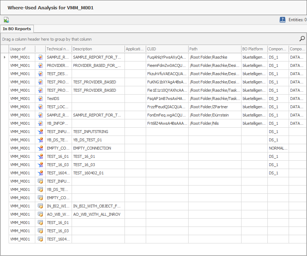Click the universe icon beside IN_BI2_WI row
The height and width of the screenshot is (256, 307).
40,206
